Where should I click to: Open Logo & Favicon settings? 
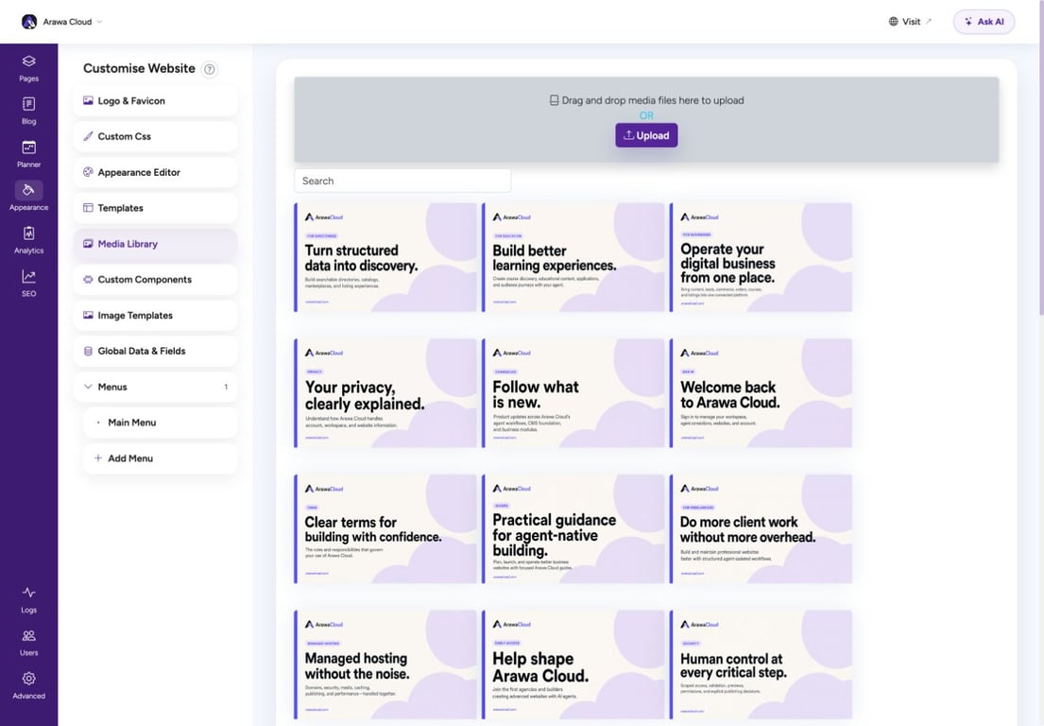point(155,100)
